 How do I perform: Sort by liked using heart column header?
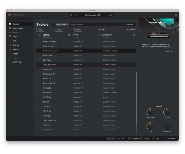[40, 35]
